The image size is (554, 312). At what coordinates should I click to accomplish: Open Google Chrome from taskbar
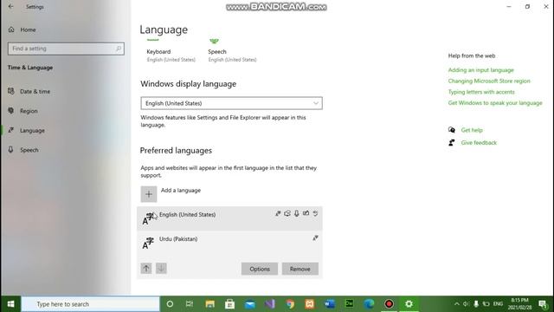point(290,304)
